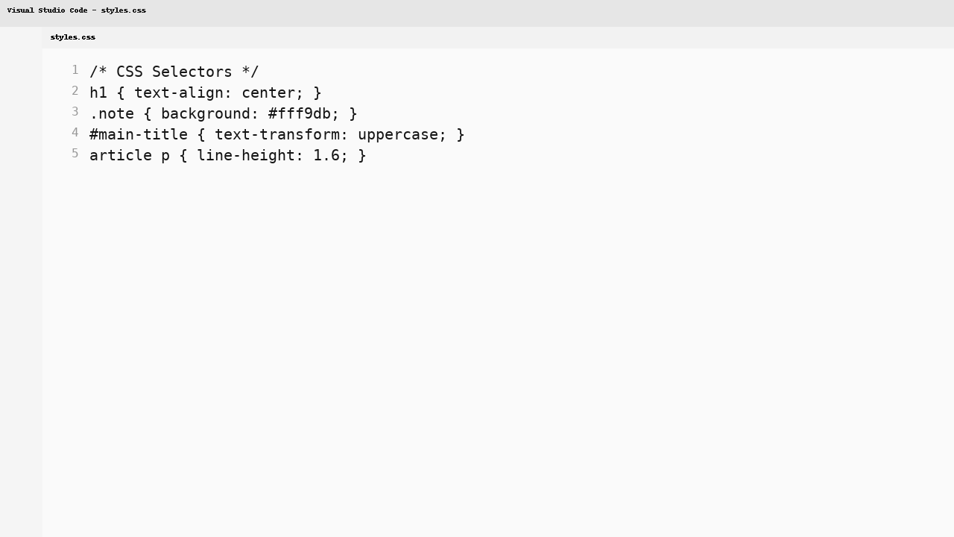Viewport: 954px width, 537px height.
Task: Select line number 3 in the gutter
Action: pyautogui.click(x=75, y=112)
